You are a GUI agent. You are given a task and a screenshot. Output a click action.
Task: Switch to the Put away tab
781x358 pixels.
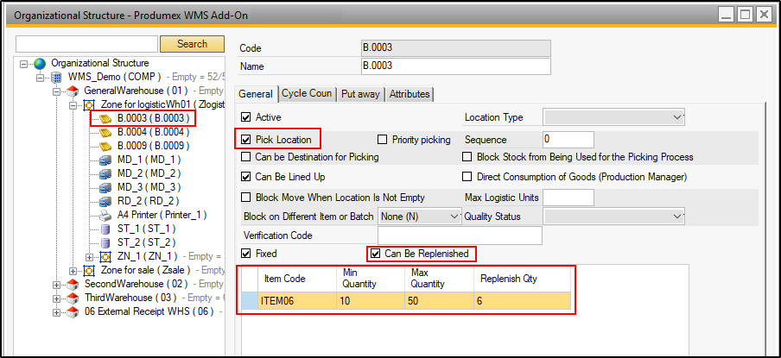pyautogui.click(x=361, y=93)
